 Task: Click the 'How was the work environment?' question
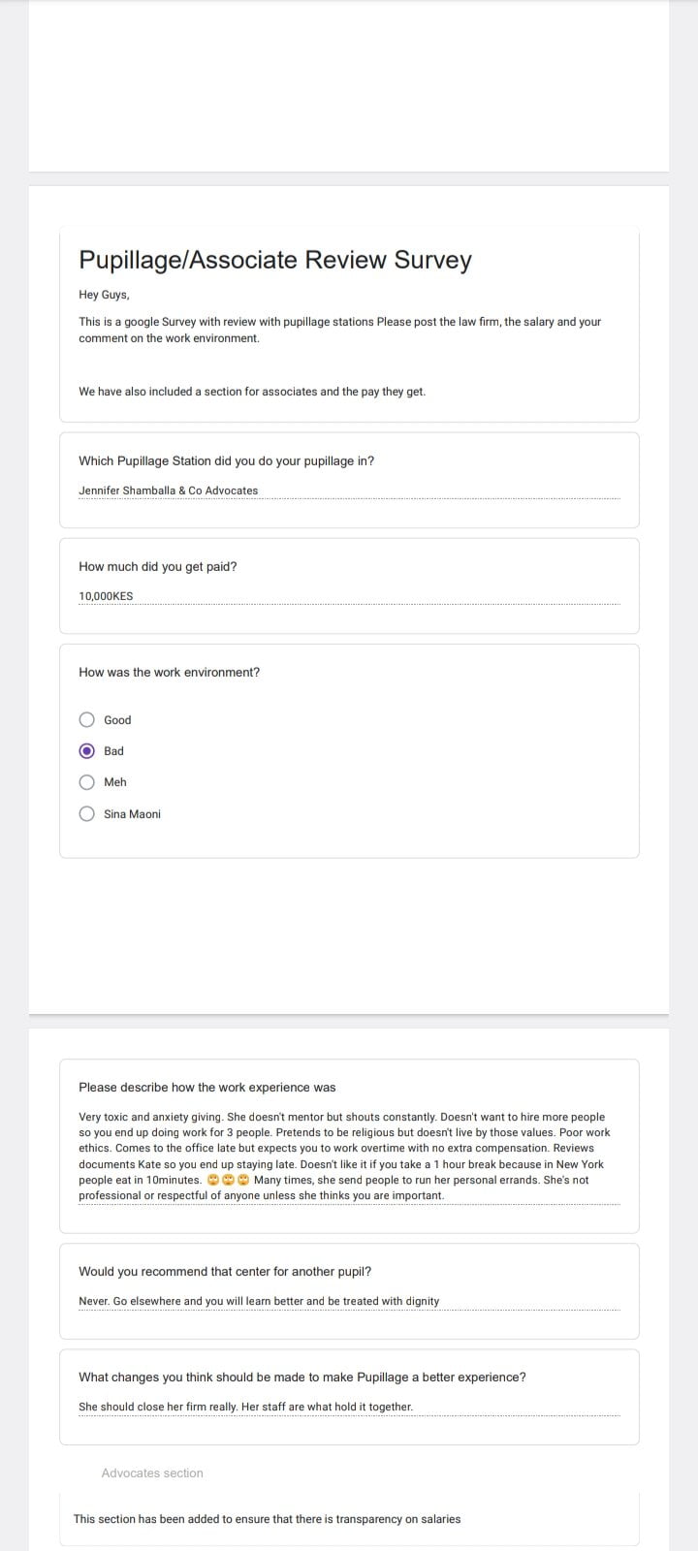click(170, 672)
